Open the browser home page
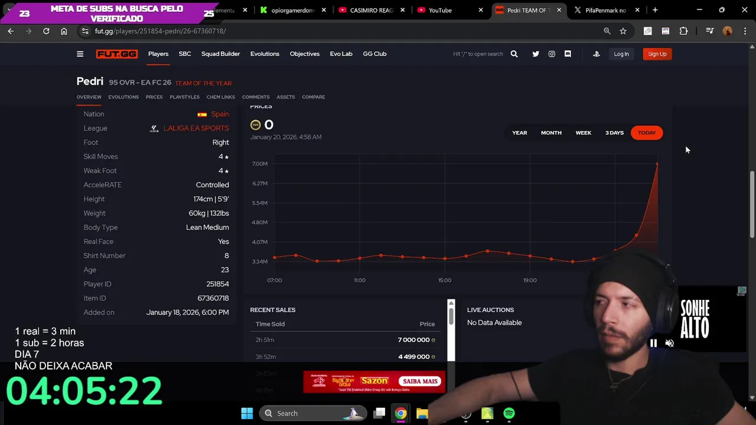Screen dimensions: 756x425 click(64, 31)
